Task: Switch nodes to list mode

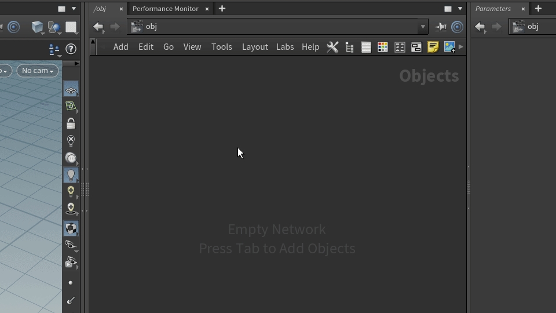Action: [x=366, y=48]
